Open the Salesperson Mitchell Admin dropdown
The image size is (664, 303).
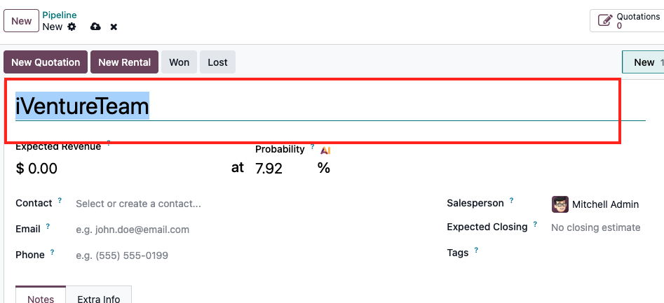tap(606, 204)
